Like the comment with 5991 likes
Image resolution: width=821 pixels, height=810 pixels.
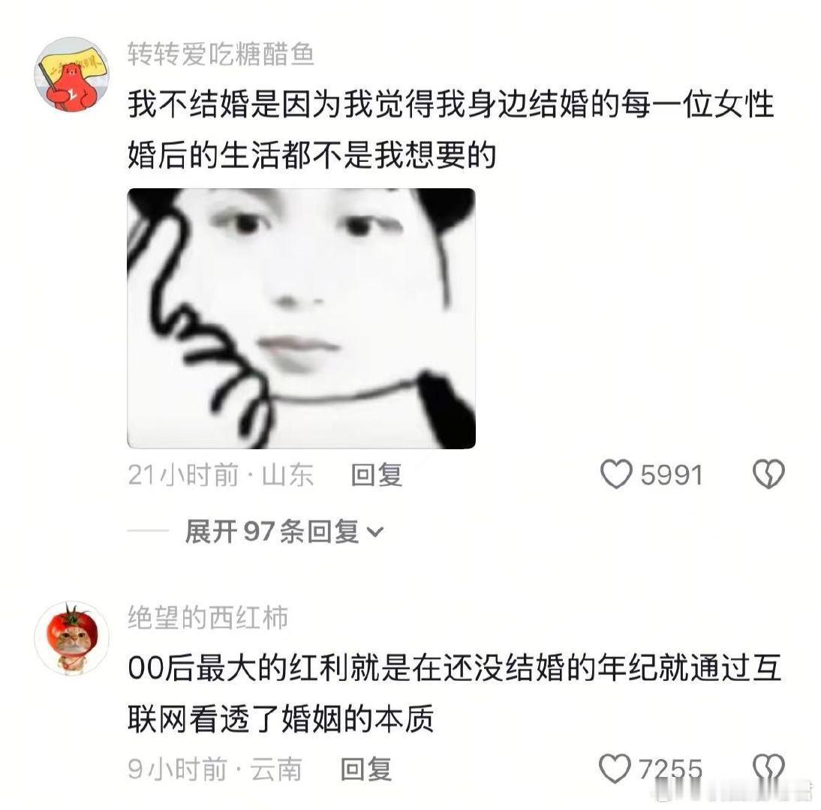615,474
